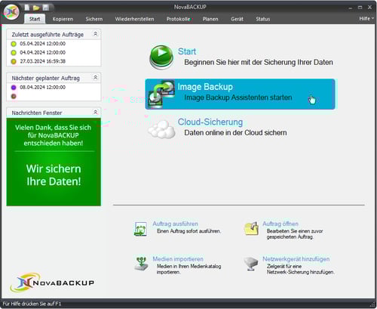The image size is (377, 309).
Task: Select planned job 08.04.2024 12:00:00
Action: (43, 87)
